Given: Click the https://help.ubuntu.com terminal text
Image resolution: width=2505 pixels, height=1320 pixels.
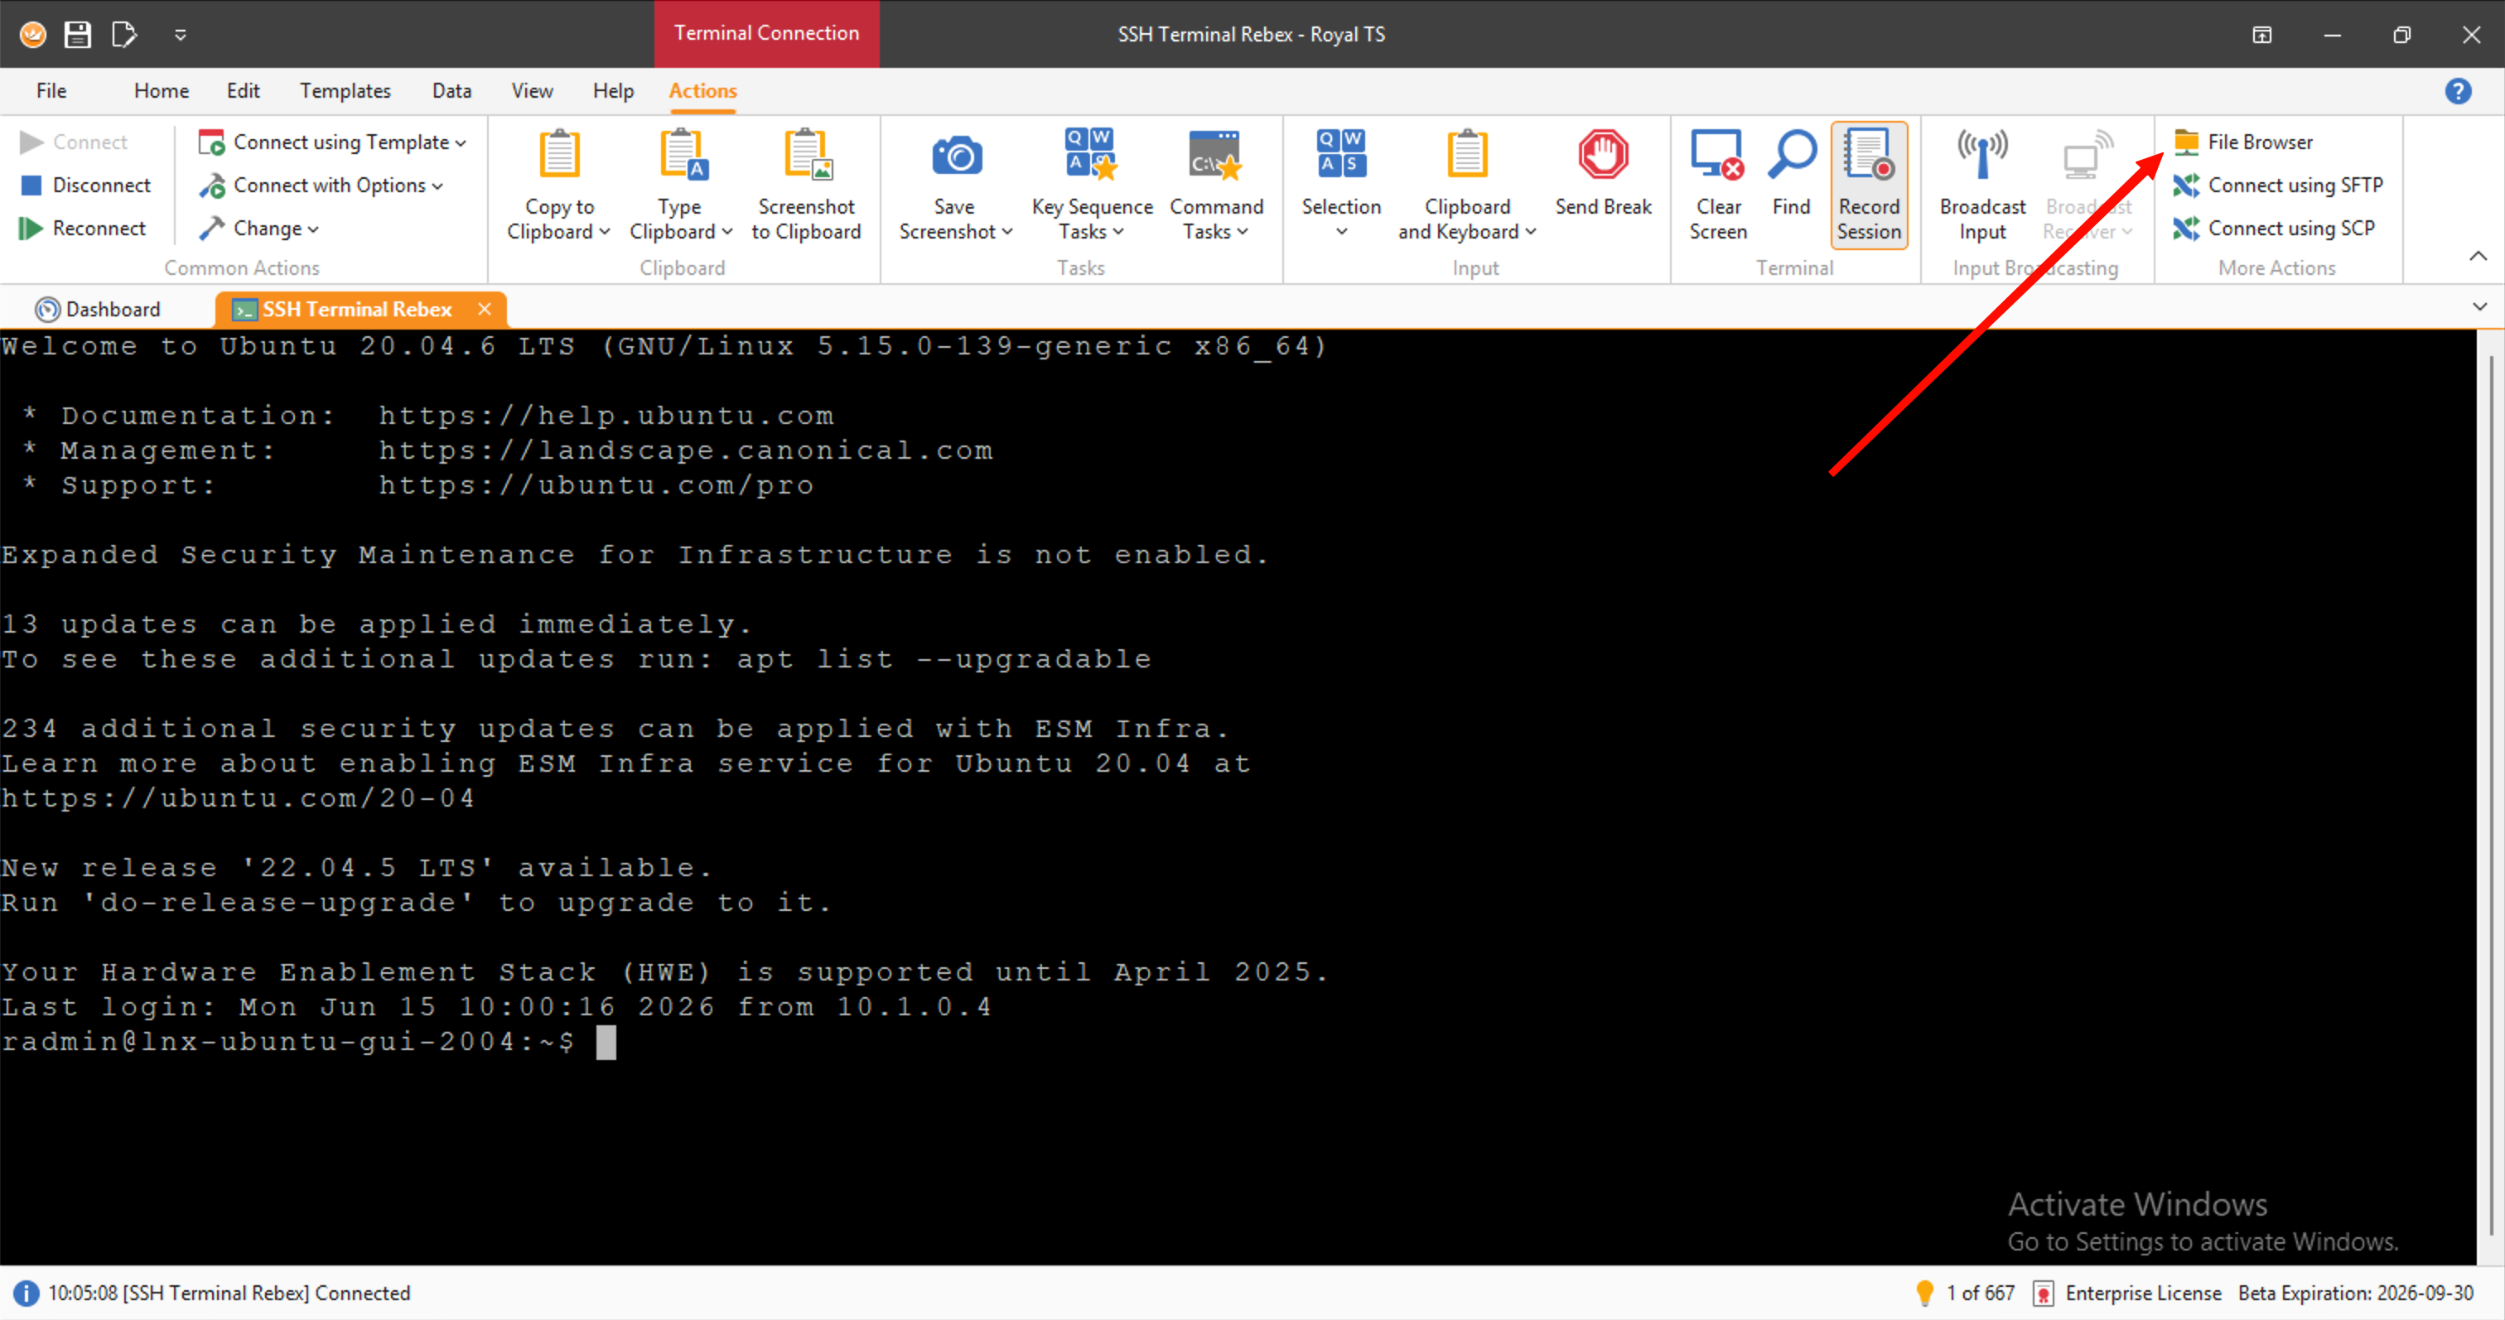Looking at the screenshot, I should pos(606,416).
